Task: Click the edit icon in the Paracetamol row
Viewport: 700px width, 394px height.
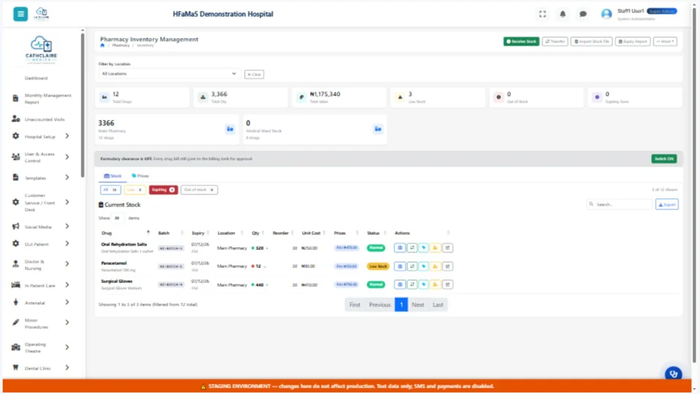Action: tap(447, 266)
